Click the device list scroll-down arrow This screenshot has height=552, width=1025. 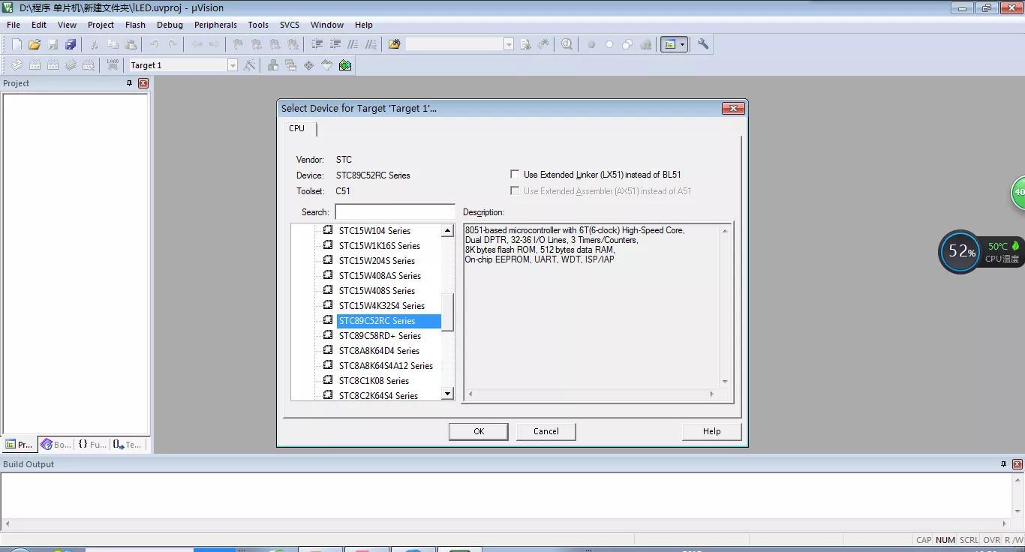coord(448,394)
